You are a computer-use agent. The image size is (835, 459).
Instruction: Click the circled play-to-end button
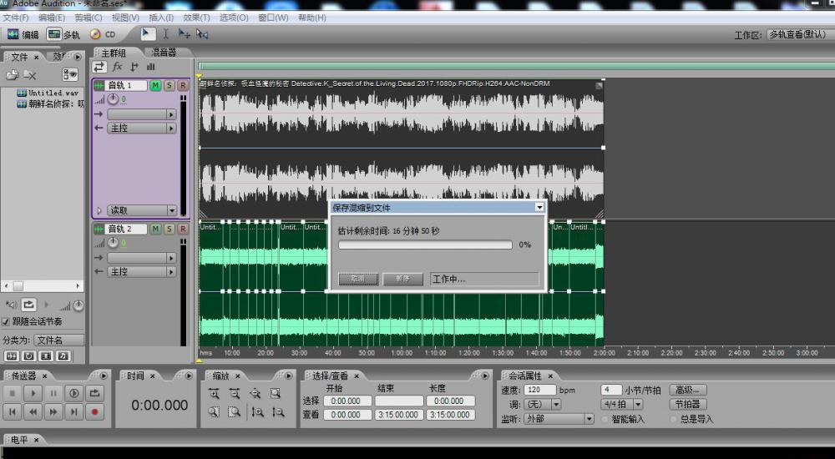(74, 394)
